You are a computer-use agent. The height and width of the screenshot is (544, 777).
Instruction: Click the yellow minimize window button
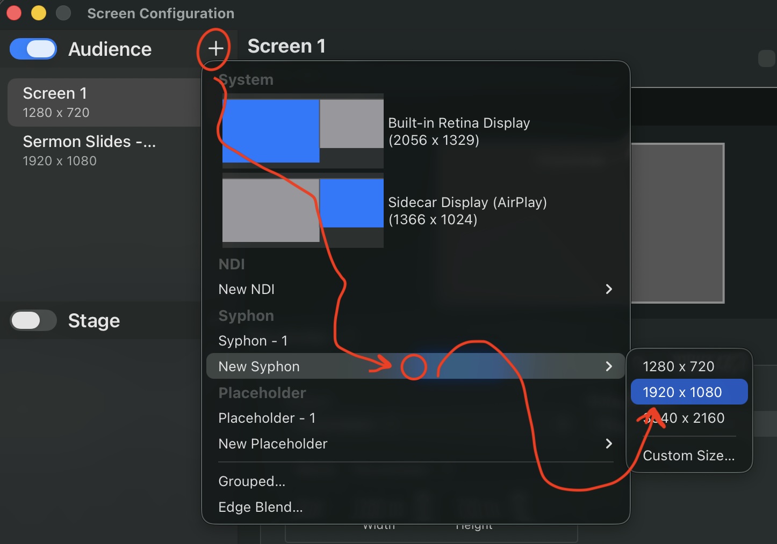pos(39,13)
